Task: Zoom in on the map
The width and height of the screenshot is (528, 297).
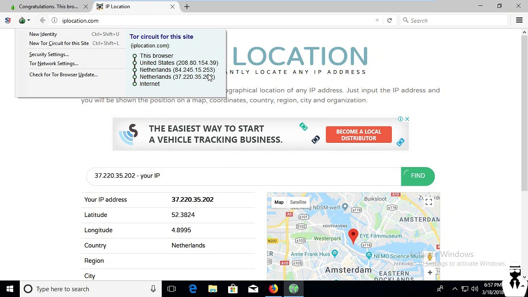Action: [430, 272]
